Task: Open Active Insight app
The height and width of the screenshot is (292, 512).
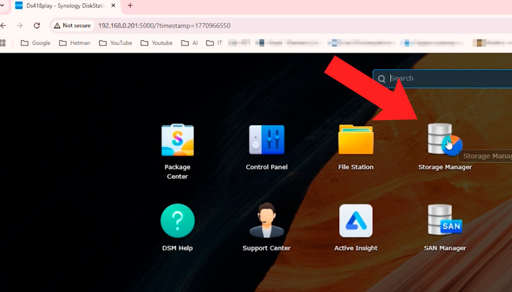Action: point(356,221)
